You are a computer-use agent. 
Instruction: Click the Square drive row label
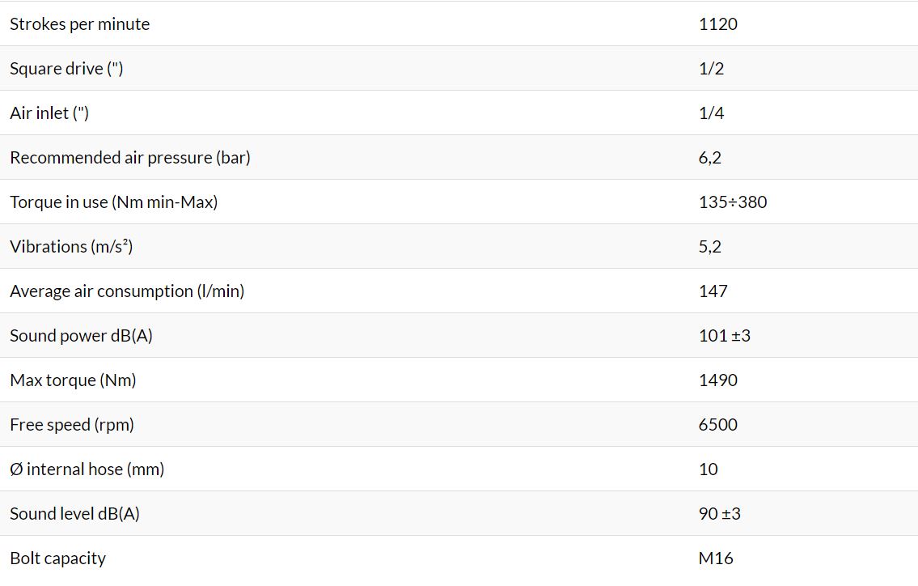point(66,69)
